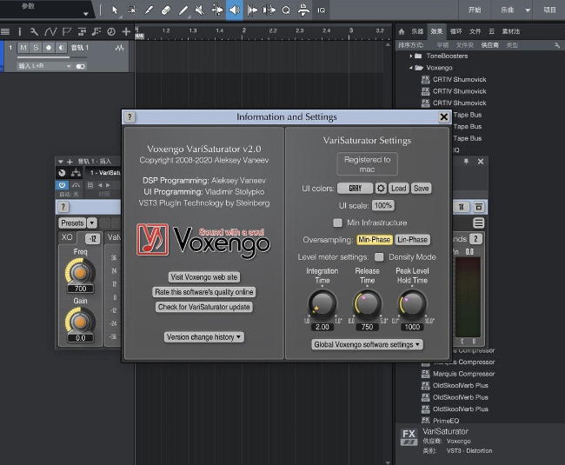565x465 pixels.
Task: Open the UI colors gear editor
Action: coord(381,188)
